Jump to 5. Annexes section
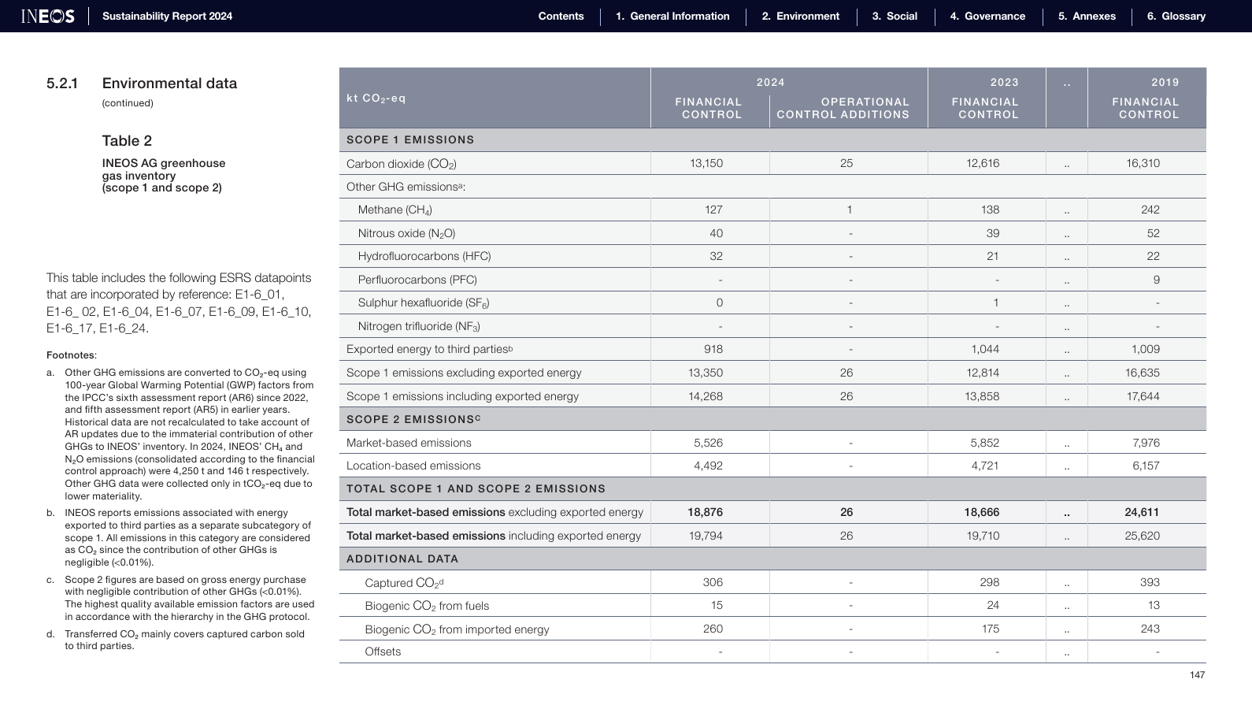 pos(1087,16)
